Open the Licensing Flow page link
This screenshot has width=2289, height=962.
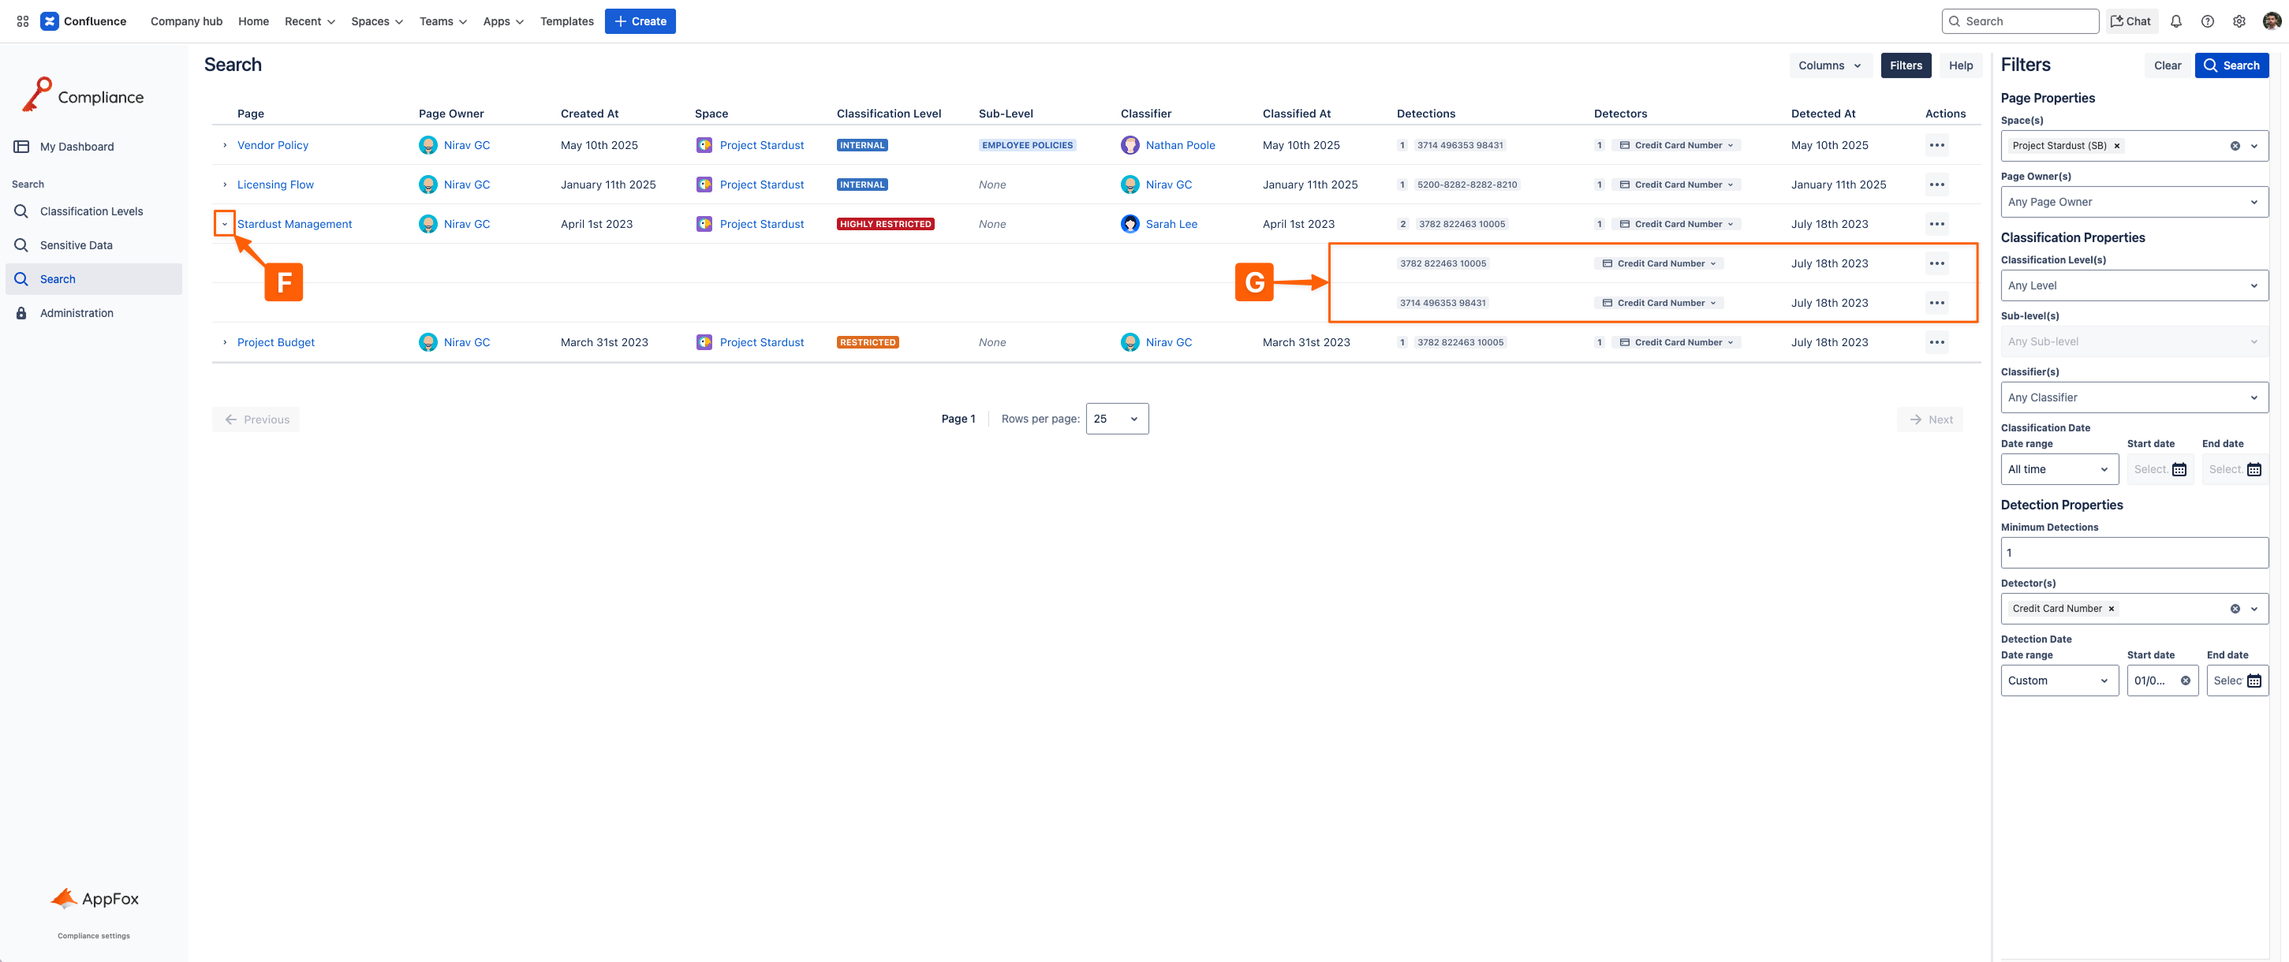pyautogui.click(x=275, y=185)
